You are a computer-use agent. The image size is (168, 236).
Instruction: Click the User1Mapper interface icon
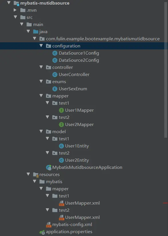(x=61, y=110)
